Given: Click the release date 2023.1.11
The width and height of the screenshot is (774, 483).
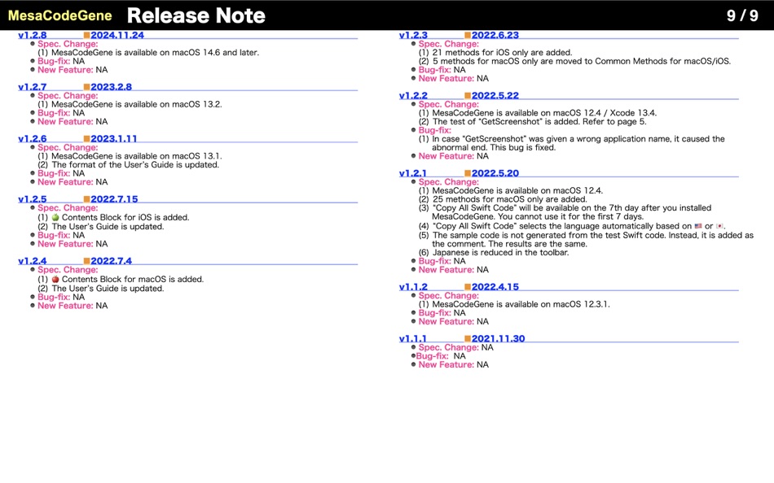Looking at the screenshot, I should (113, 138).
